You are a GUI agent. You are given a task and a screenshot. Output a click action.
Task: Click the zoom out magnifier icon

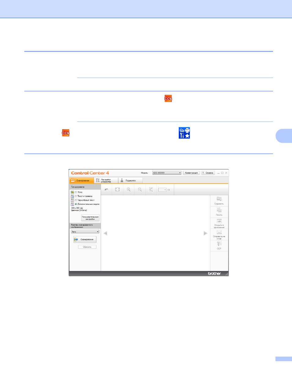click(x=140, y=190)
